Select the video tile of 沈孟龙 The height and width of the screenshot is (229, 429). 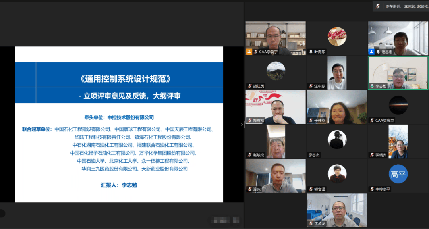click(337, 210)
